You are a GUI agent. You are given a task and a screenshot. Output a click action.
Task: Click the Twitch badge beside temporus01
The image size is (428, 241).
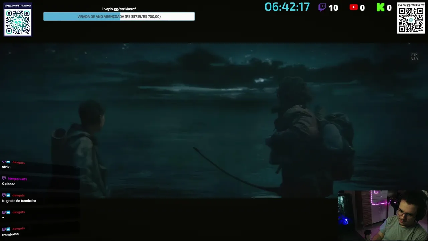click(4, 179)
